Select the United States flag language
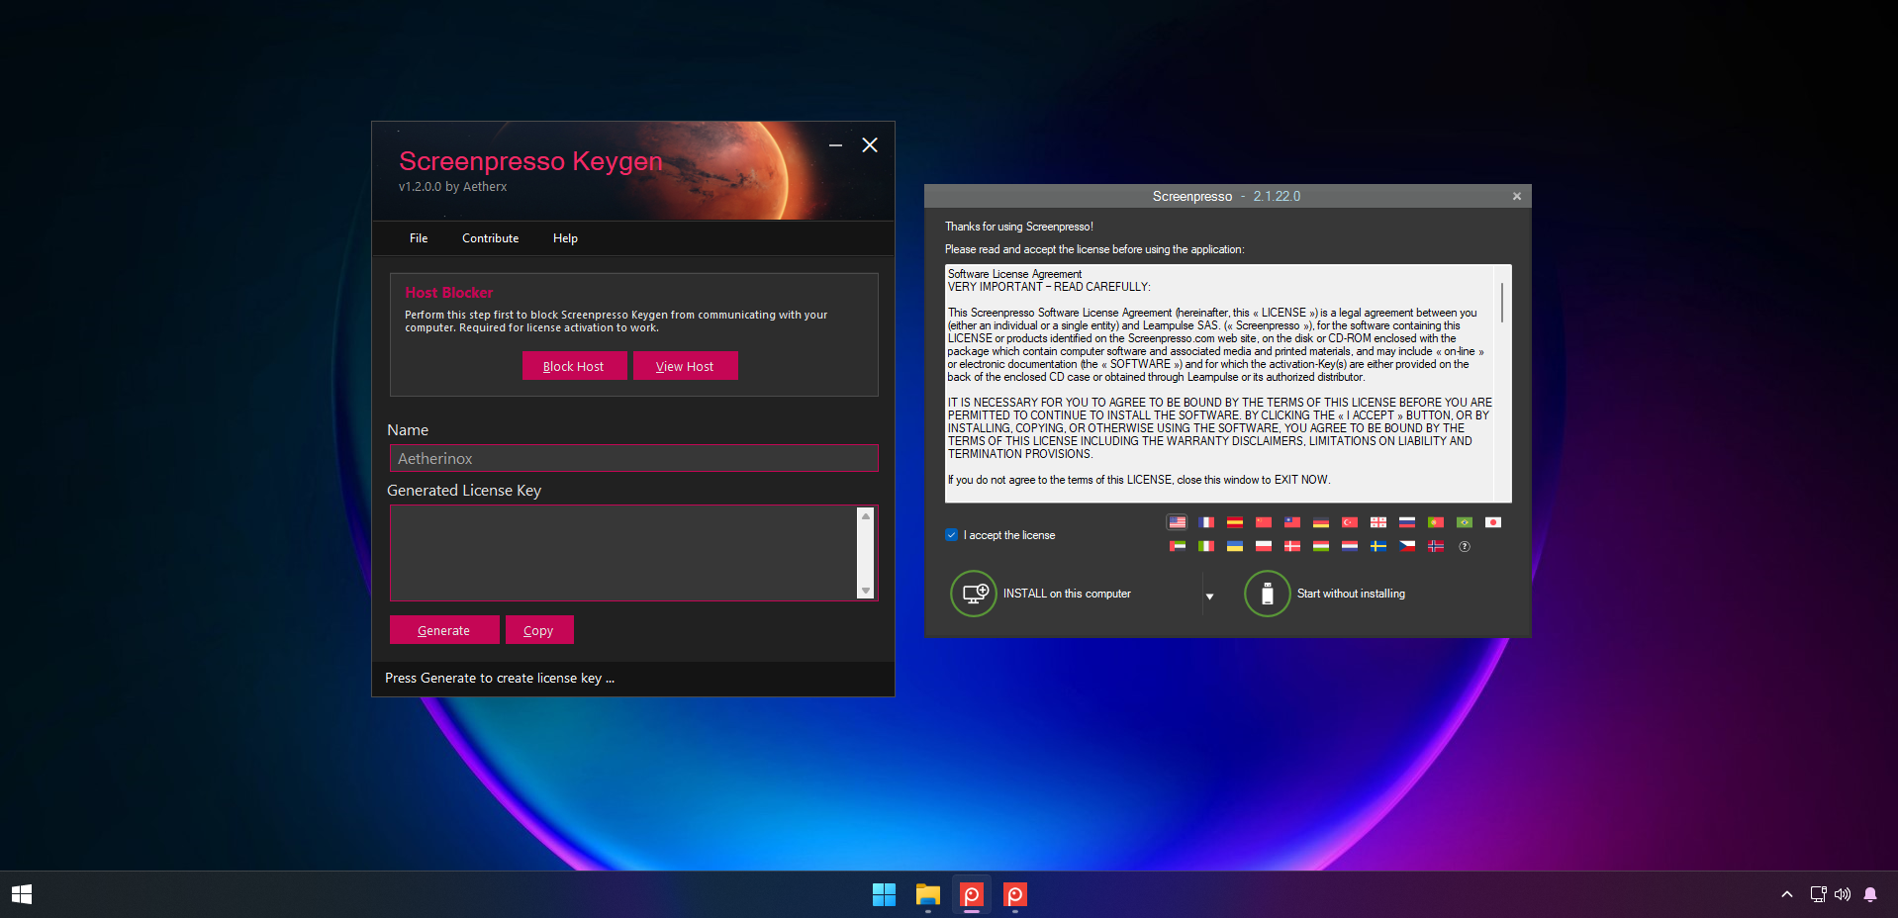 (1177, 522)
